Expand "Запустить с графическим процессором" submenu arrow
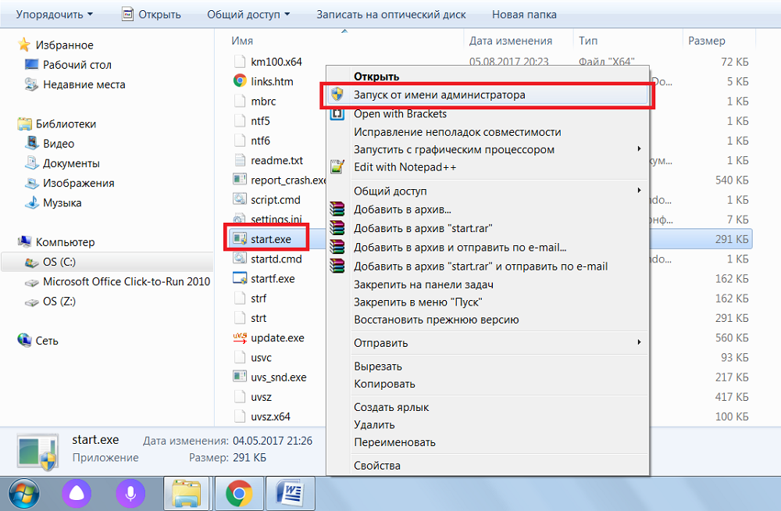This screenshot has height=511, width=781. (x=639, y=148)
